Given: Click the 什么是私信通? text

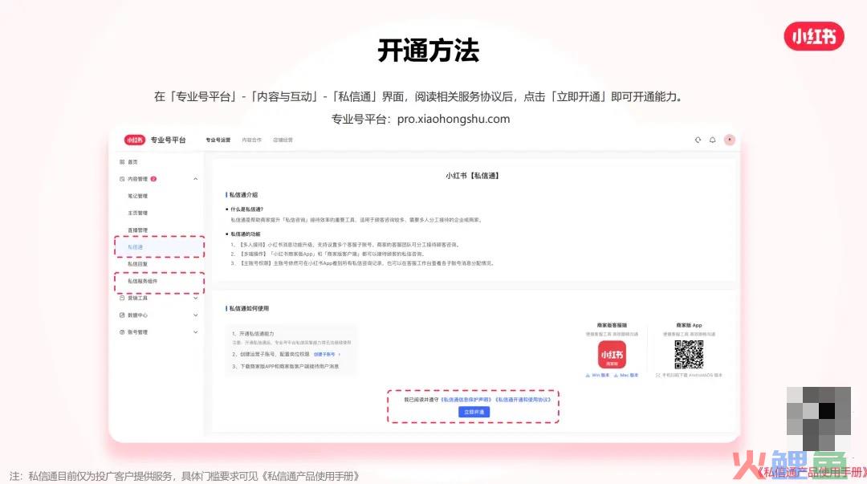Looking at the screenshot, I should tap(246, 209).
